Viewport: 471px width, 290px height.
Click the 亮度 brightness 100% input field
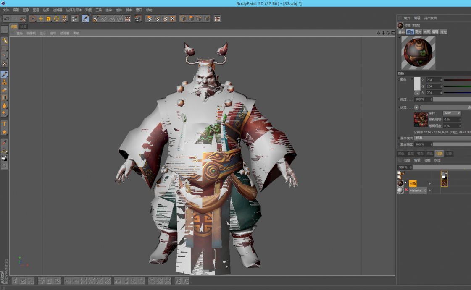(x=423, y=99)
